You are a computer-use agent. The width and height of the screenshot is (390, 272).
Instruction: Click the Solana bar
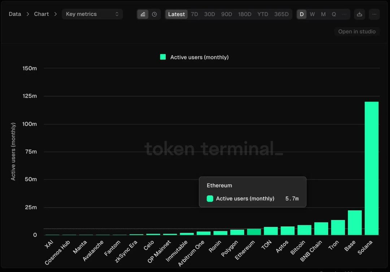click(x=372, y=168)
